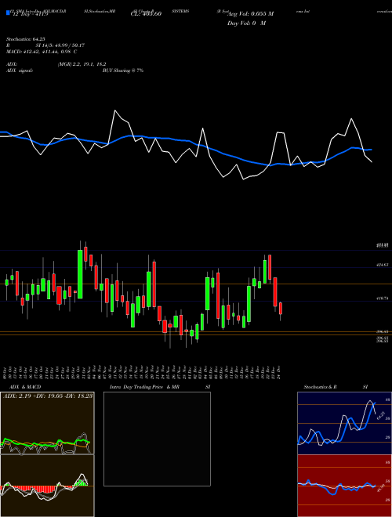Click the "Stochastics: 64.23" reading
Screen dimensions: 392x517
pos(26,39)
